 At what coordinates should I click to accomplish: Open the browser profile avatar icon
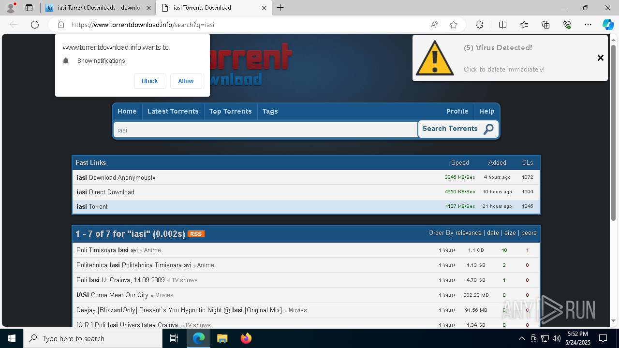click(11, 8)
